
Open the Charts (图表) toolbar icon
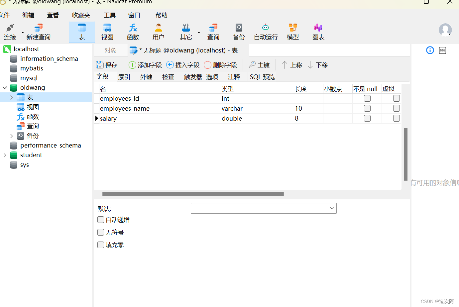[x=318, y=32]
